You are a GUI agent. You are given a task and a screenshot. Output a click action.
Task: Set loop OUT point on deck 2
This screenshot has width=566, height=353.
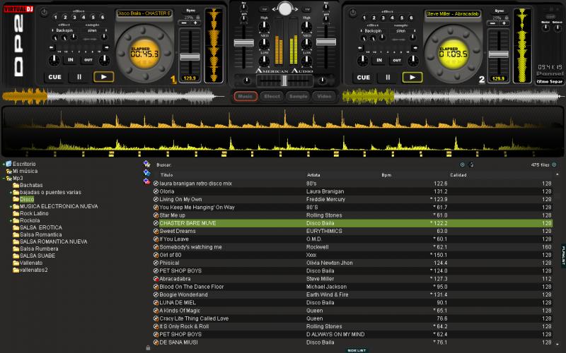click(397, 60)
